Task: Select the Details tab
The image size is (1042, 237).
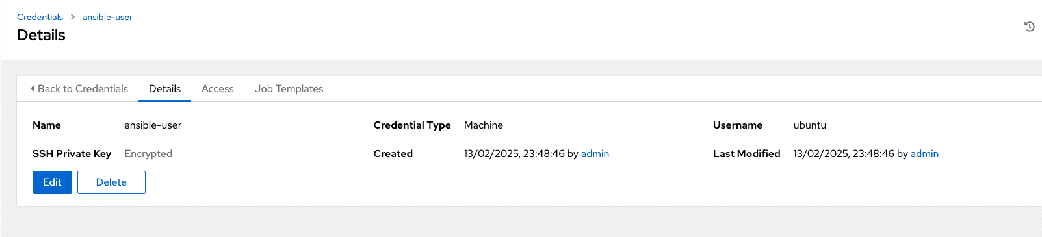Action: point(164,88)
